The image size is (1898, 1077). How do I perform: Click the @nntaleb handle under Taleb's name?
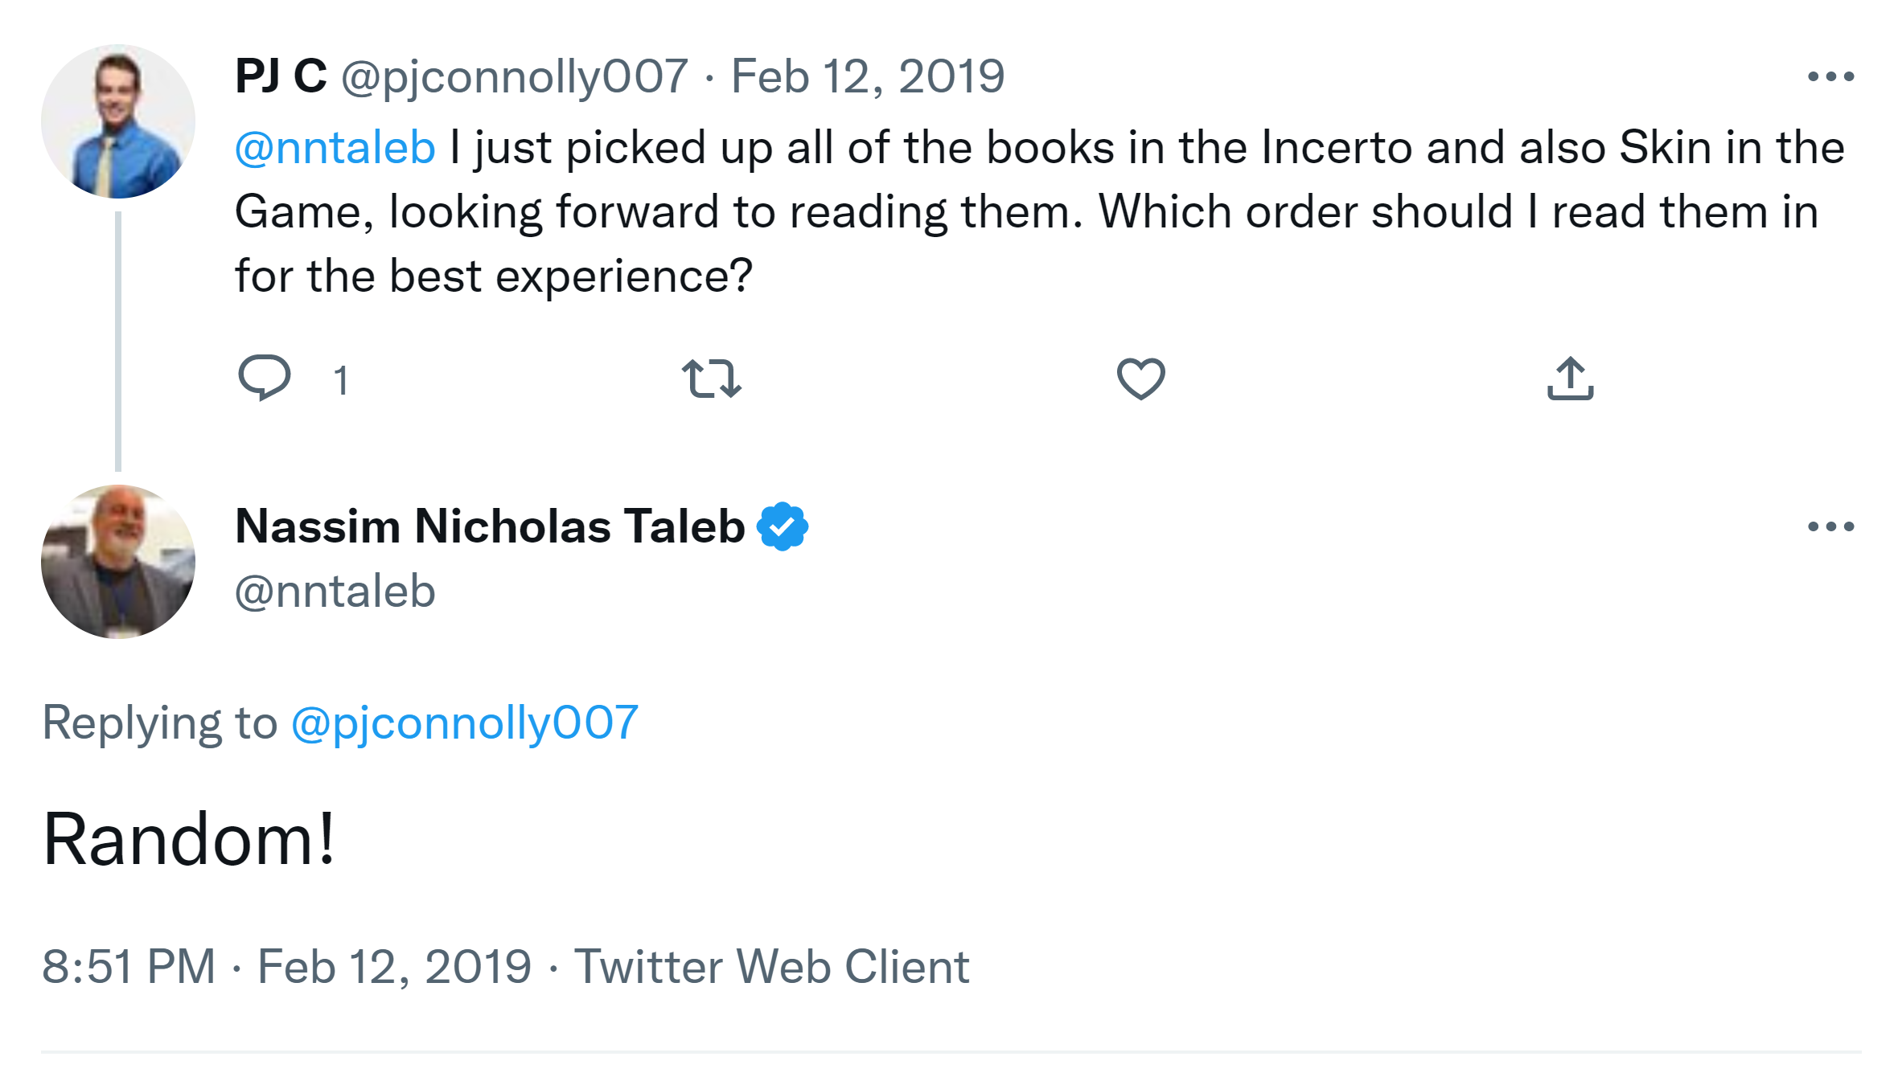[x=335, y=592]
